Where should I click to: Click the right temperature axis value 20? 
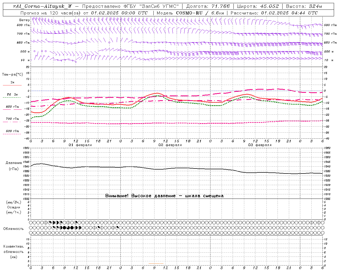coord(326,67)
